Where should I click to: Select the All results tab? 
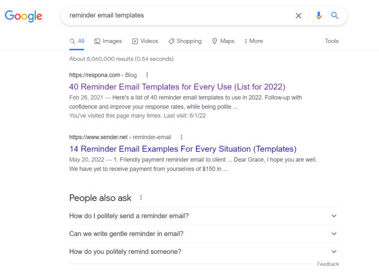tap(77, 41)
